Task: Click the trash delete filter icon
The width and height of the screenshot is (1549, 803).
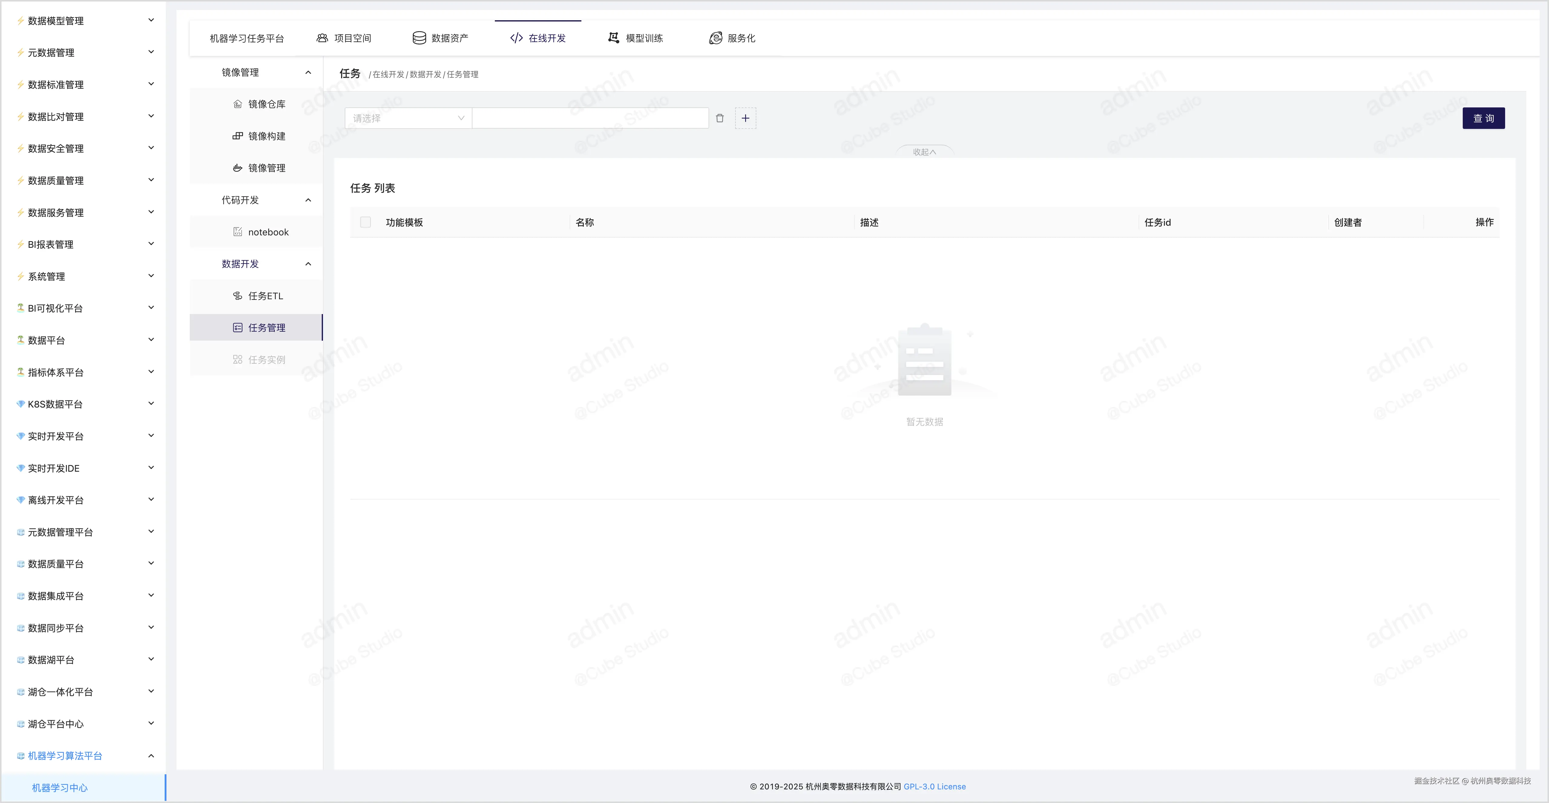Action: tap(720, 118)
